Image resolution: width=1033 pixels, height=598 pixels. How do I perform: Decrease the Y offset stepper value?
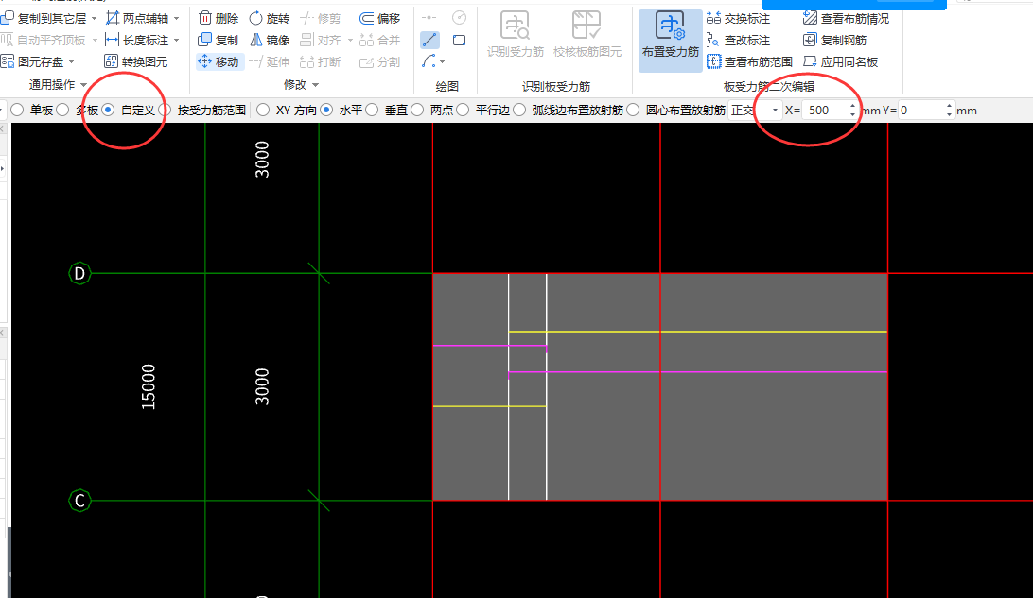click(x=950, y=114)
